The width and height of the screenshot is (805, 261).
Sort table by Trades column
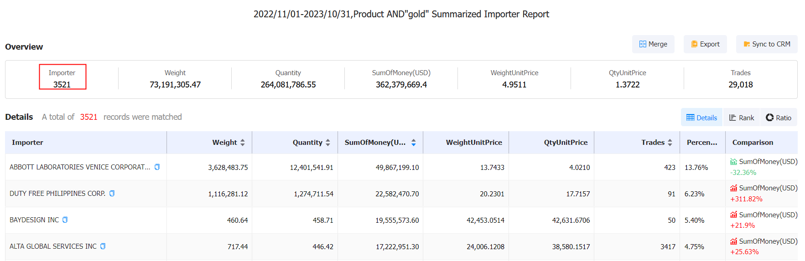[670, 143]
